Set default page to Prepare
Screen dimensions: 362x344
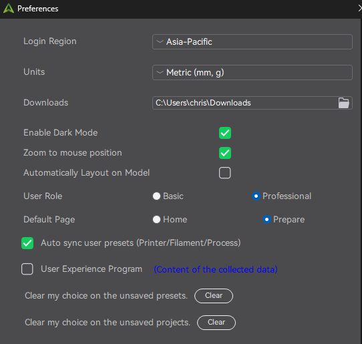point(266,220)
